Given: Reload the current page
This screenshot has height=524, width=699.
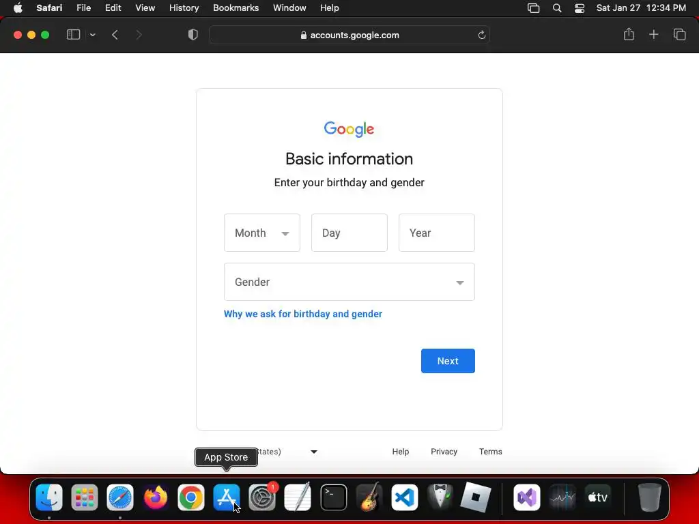Looking at the screenshot, I should [481, 35].
